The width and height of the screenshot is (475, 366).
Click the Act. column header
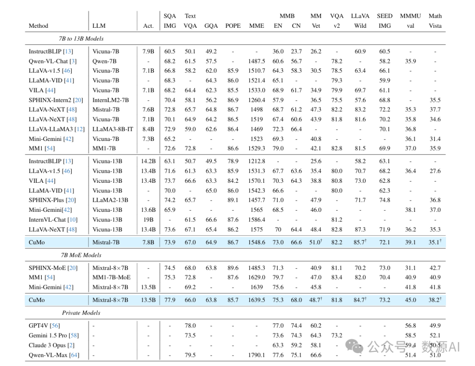[x=149, y=26]
